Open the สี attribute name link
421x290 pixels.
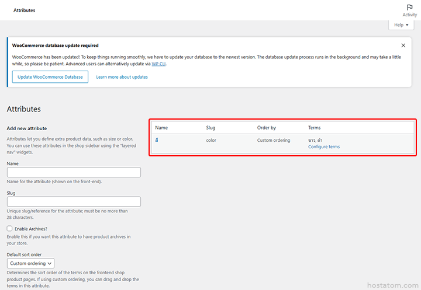coord(157,140)
